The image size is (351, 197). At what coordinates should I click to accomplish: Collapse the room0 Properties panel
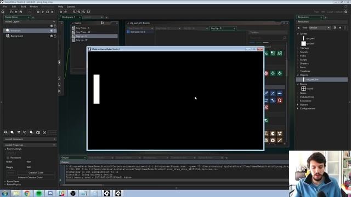click(54, 145)
